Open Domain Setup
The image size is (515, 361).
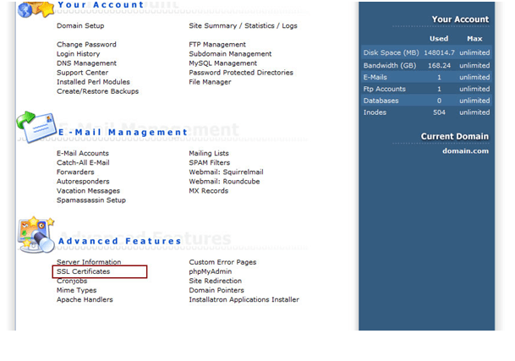tap(80, 25)
